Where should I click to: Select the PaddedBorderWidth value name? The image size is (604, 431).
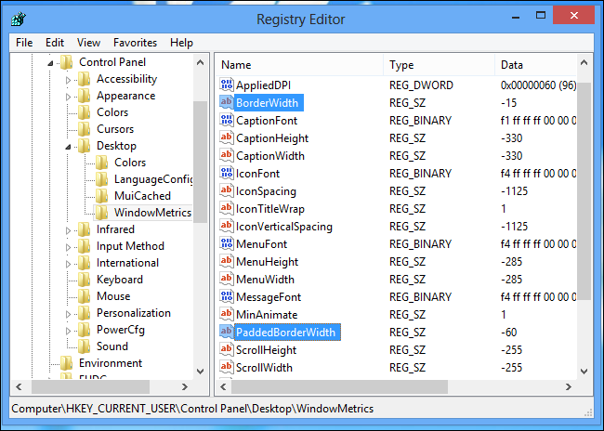[285, 332]
